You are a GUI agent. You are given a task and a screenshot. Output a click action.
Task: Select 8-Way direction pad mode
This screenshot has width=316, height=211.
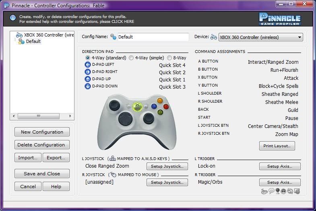(169, 58)
